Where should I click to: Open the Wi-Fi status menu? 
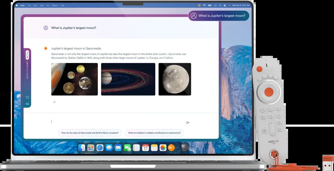pyautogui.click(x=204, y=5)
